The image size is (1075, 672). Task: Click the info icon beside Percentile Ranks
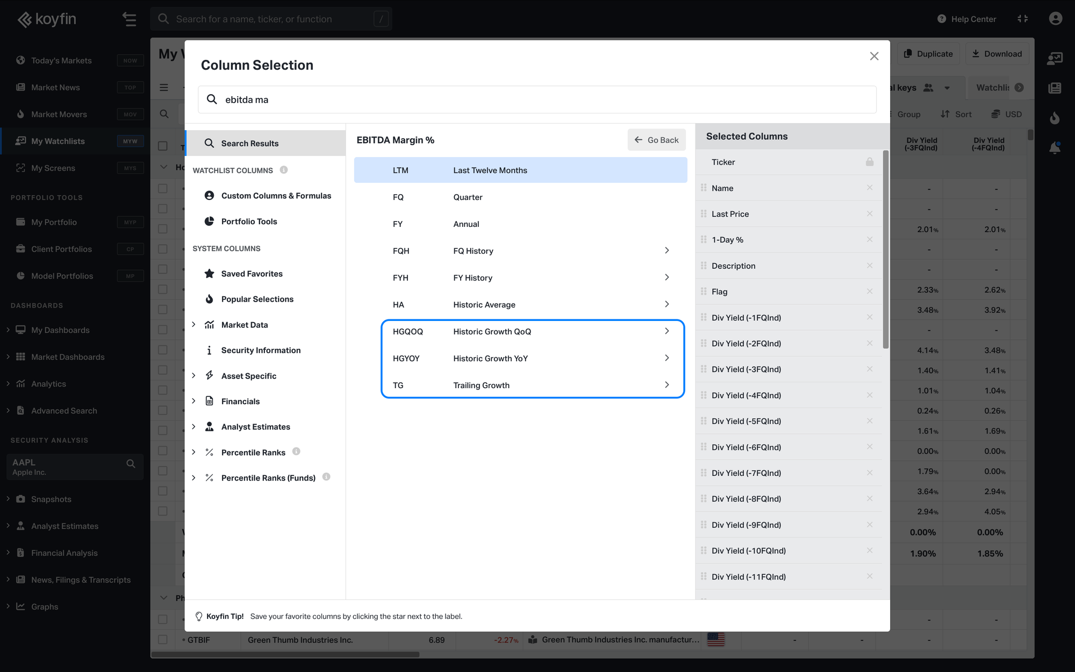click(296, 452)
